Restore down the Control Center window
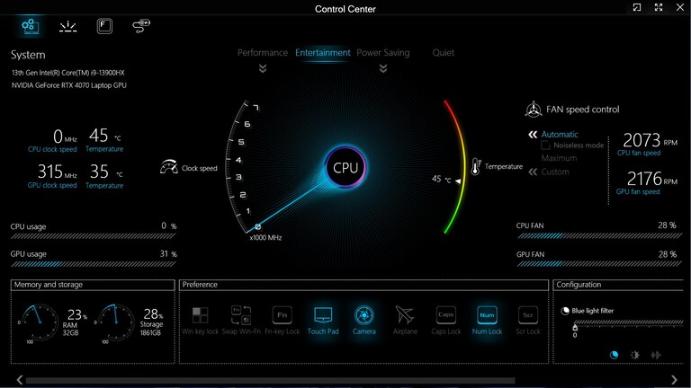 637,7
